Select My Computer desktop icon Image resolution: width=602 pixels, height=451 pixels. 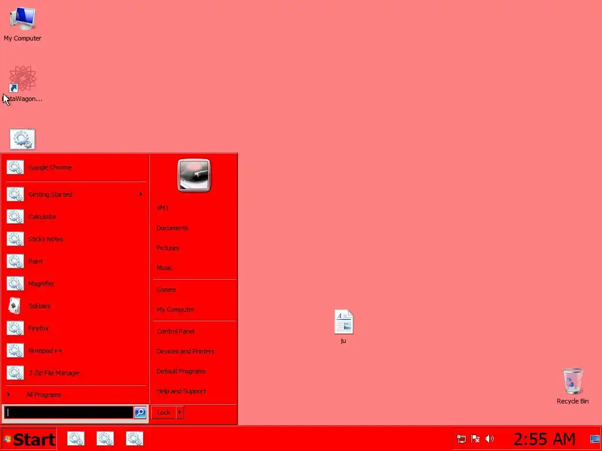(x=22, y=23)
